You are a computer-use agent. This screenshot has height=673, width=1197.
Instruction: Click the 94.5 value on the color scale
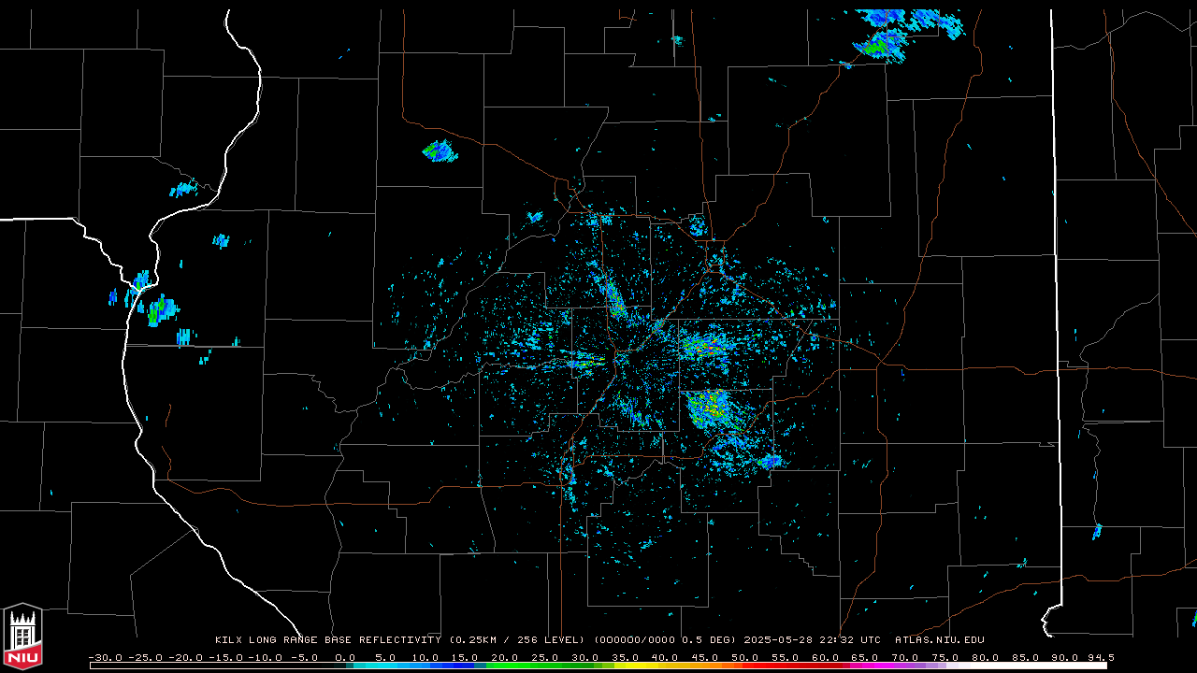[1100, 658]
